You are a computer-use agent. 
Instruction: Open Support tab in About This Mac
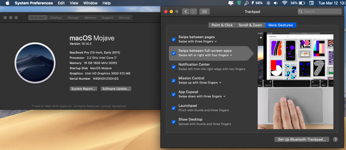tap(108, 18)
